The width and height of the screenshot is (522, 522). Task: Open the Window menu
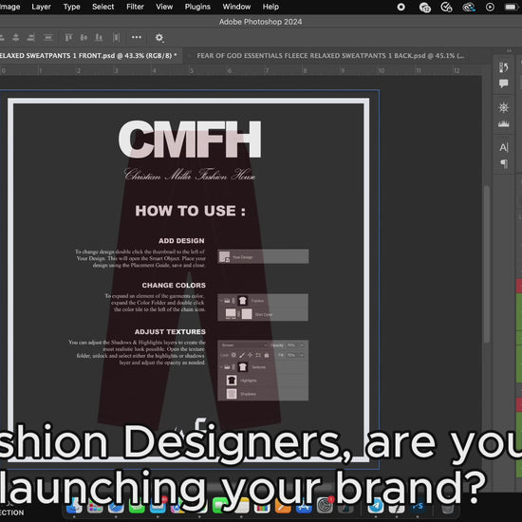tap(236, 7)
